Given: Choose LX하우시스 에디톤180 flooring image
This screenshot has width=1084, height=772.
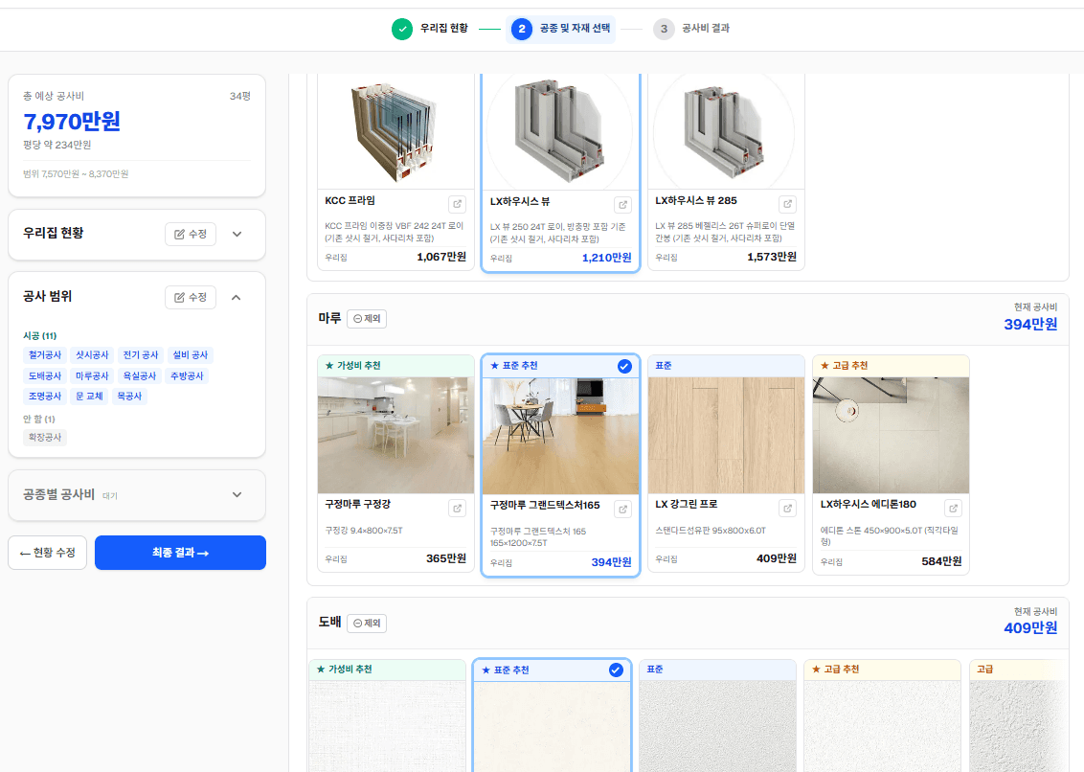Looking at the screenshot, I should (892, 435).
